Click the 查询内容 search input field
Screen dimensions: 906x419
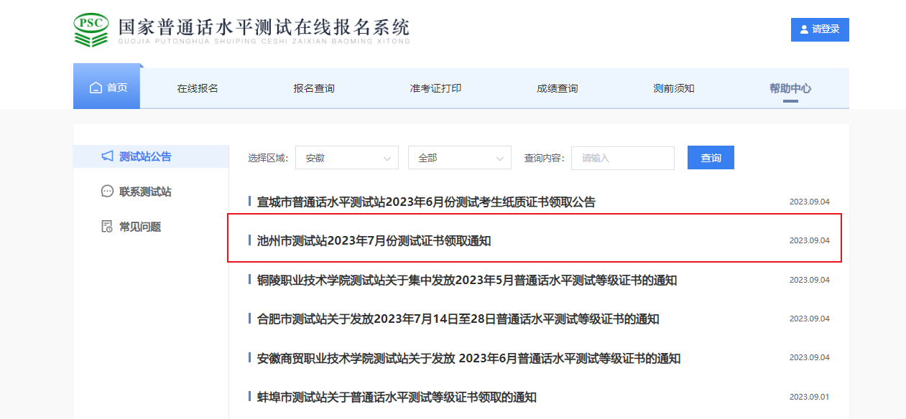623,158
